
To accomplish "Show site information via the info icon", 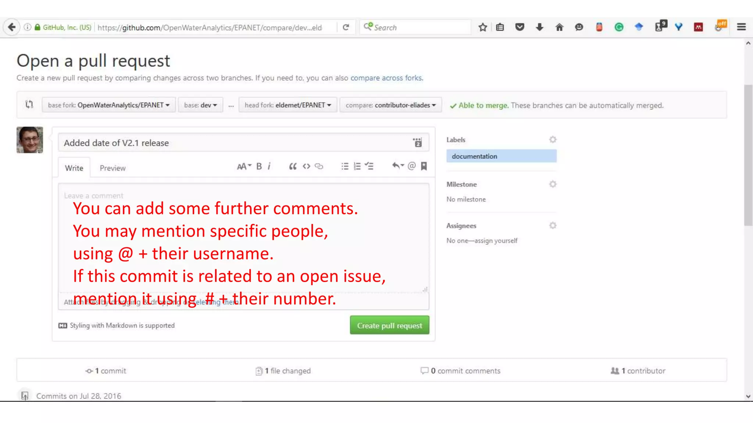I will point(27,27).
